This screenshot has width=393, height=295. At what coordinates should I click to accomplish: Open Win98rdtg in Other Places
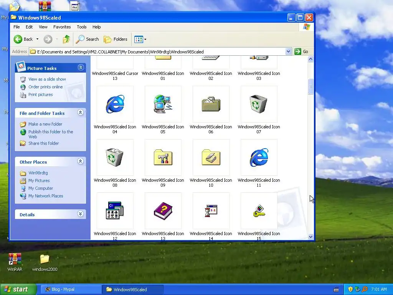pos(38,173)
